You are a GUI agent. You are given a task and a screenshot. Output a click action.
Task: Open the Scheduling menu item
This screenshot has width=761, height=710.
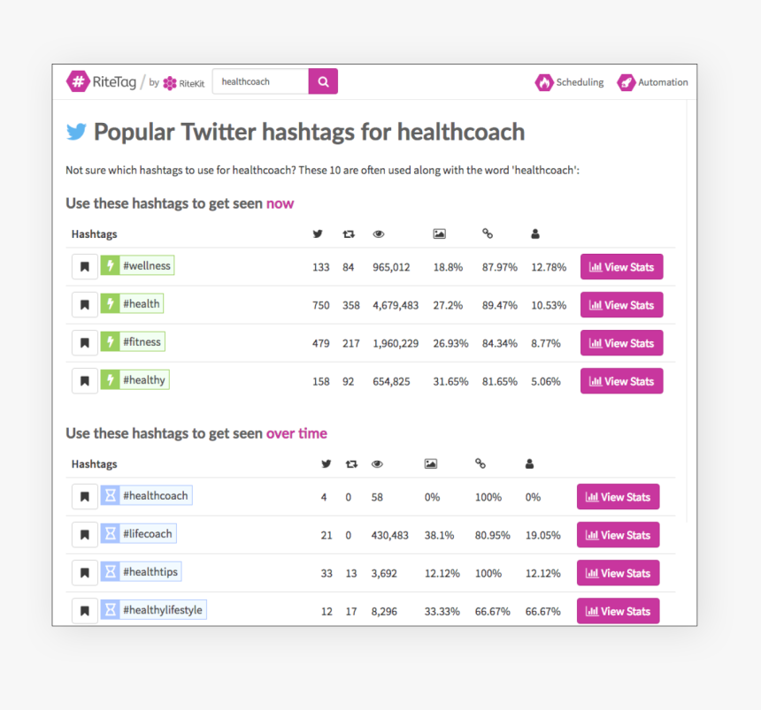[x=569, y=82]
